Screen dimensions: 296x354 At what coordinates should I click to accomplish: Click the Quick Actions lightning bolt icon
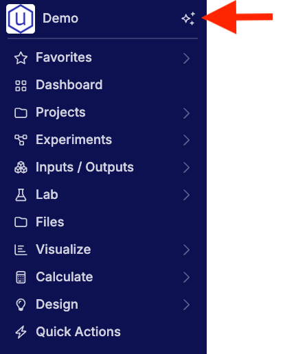click(21, 332)
